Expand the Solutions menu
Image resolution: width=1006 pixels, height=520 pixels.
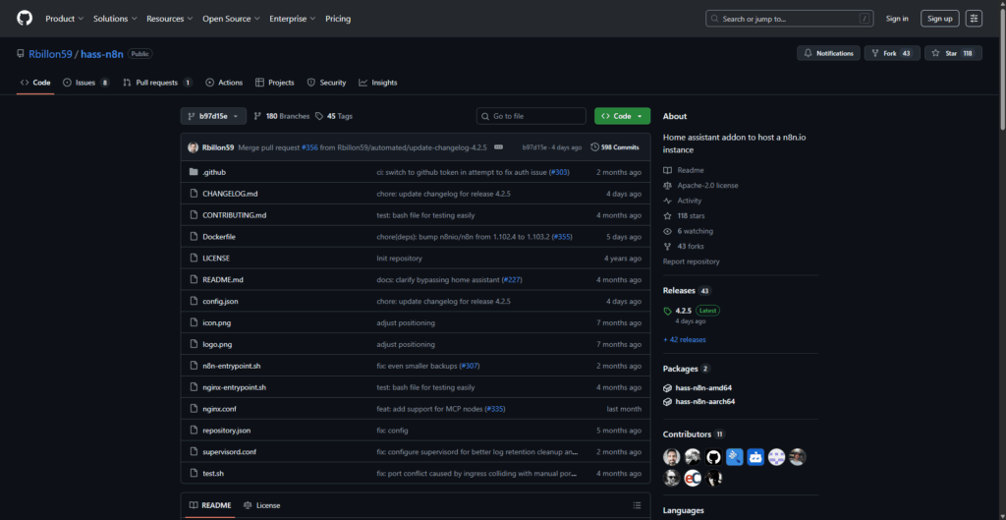(x=115, y=19)
